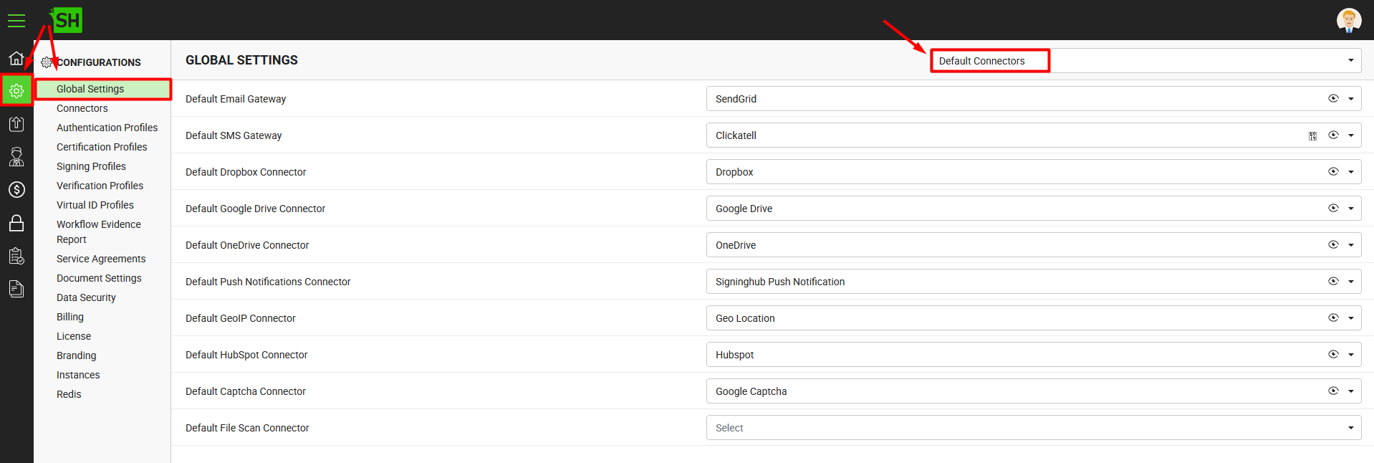Go to the Home icon in sidebar
This screenshot has height=463, width=1374.
pyautogui.click(x=16, y=58)
